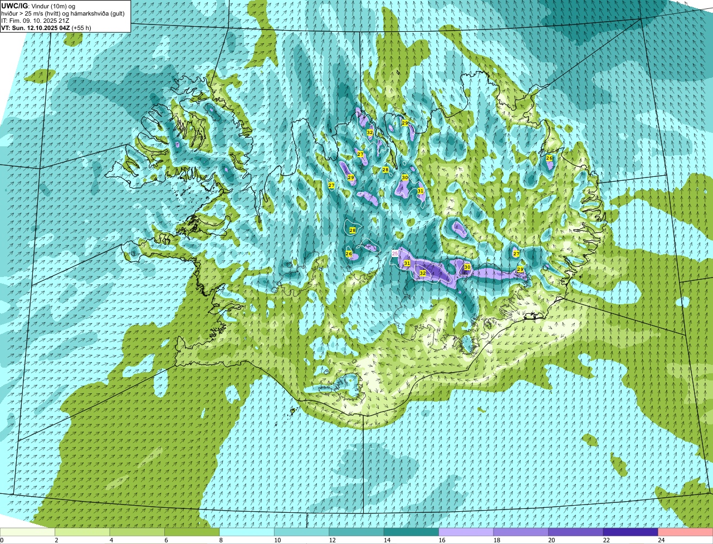
Task: Click the legend scale value 14
Action: 387,540
